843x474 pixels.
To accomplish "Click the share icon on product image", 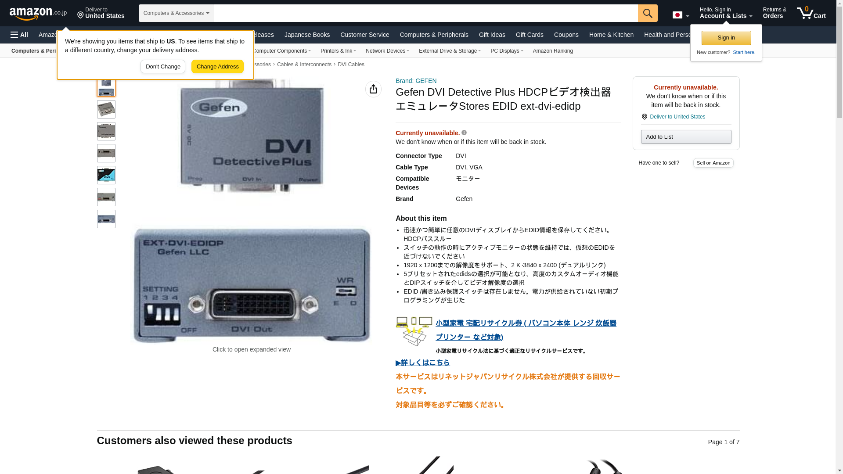I will pos(373,89).
